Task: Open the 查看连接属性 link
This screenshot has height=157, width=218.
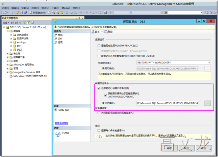Action: 62,123
